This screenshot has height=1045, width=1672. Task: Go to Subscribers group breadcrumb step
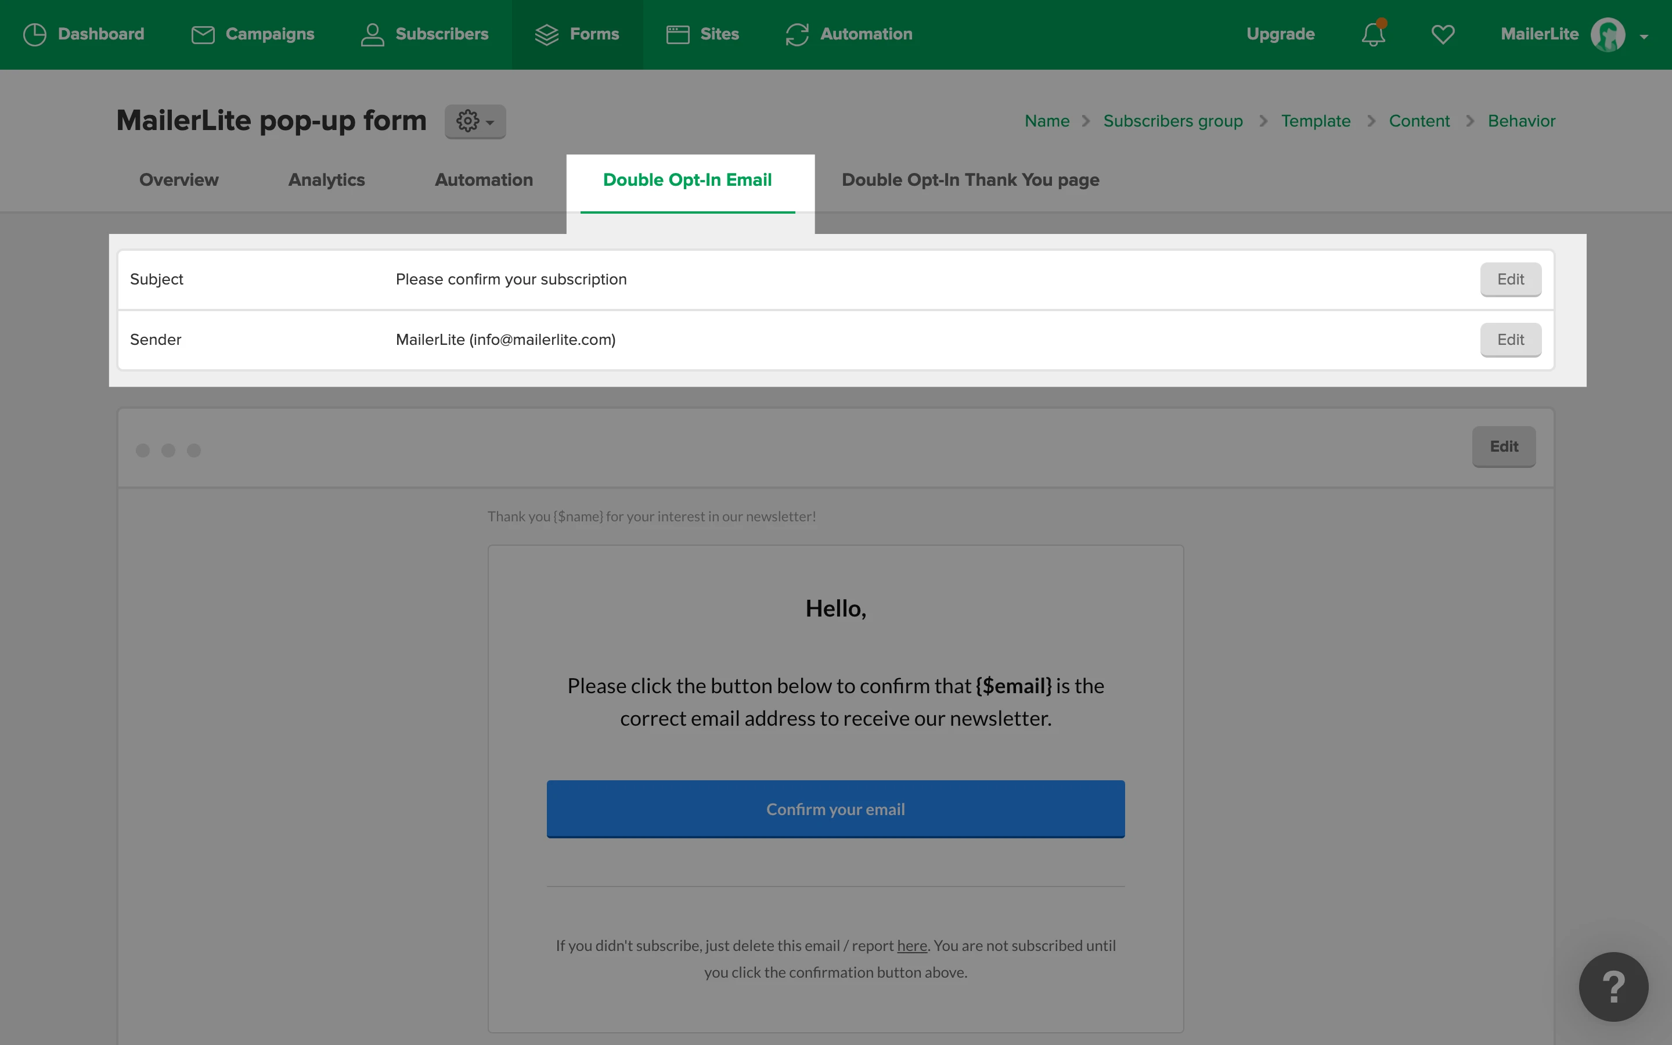1173,121
